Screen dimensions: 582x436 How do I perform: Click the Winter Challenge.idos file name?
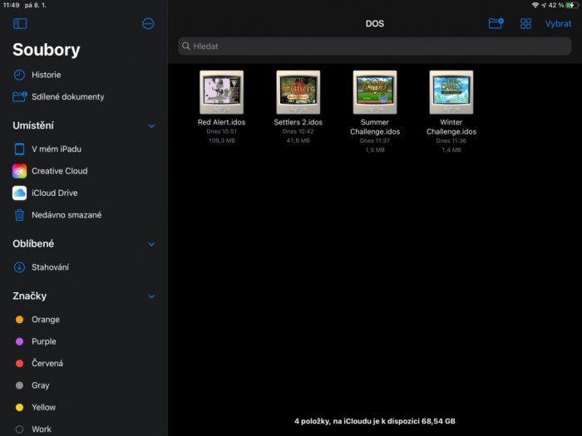point(451,127)
